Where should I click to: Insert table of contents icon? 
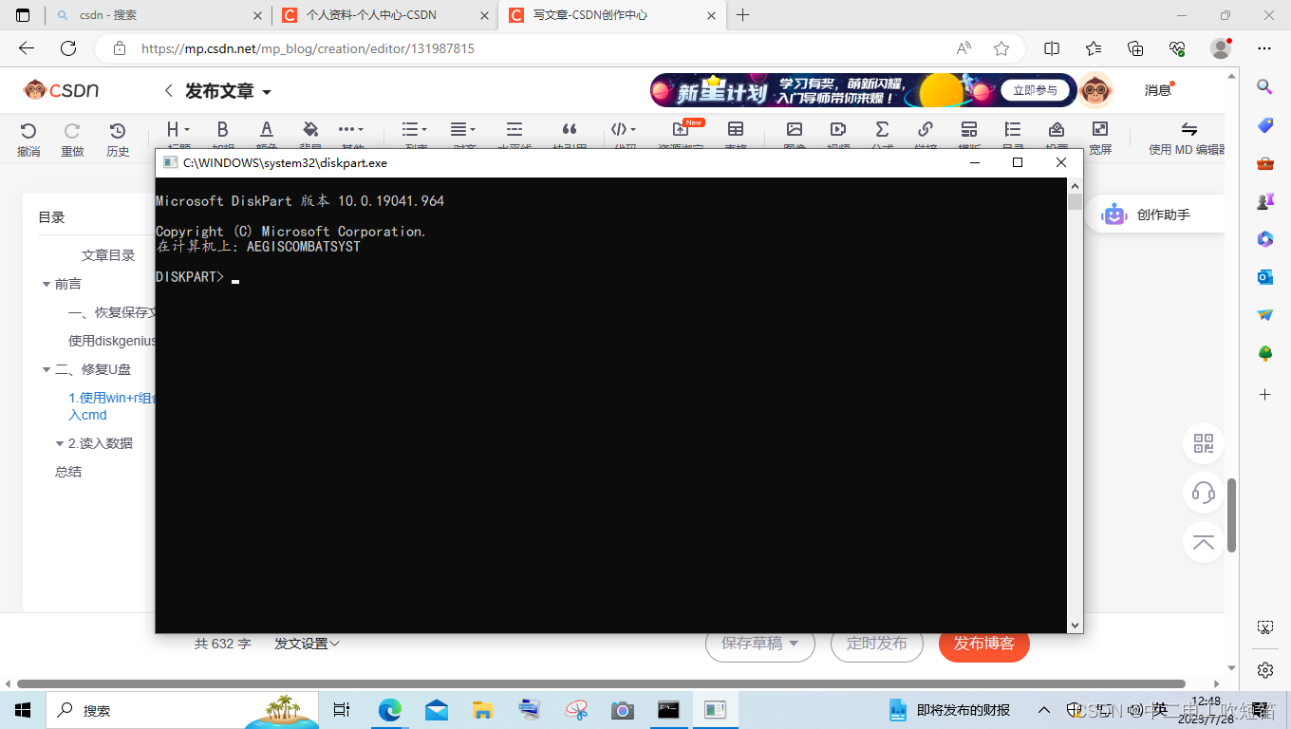[1013, 129]
